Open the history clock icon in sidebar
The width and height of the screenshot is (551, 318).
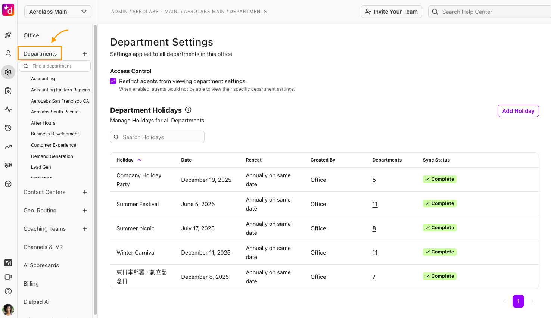tap(8, 128)
